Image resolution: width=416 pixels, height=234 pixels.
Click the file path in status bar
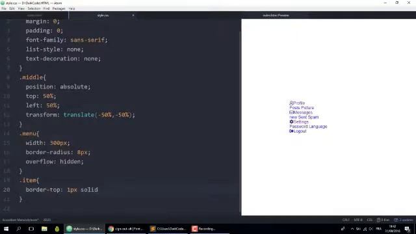(20, 220)
